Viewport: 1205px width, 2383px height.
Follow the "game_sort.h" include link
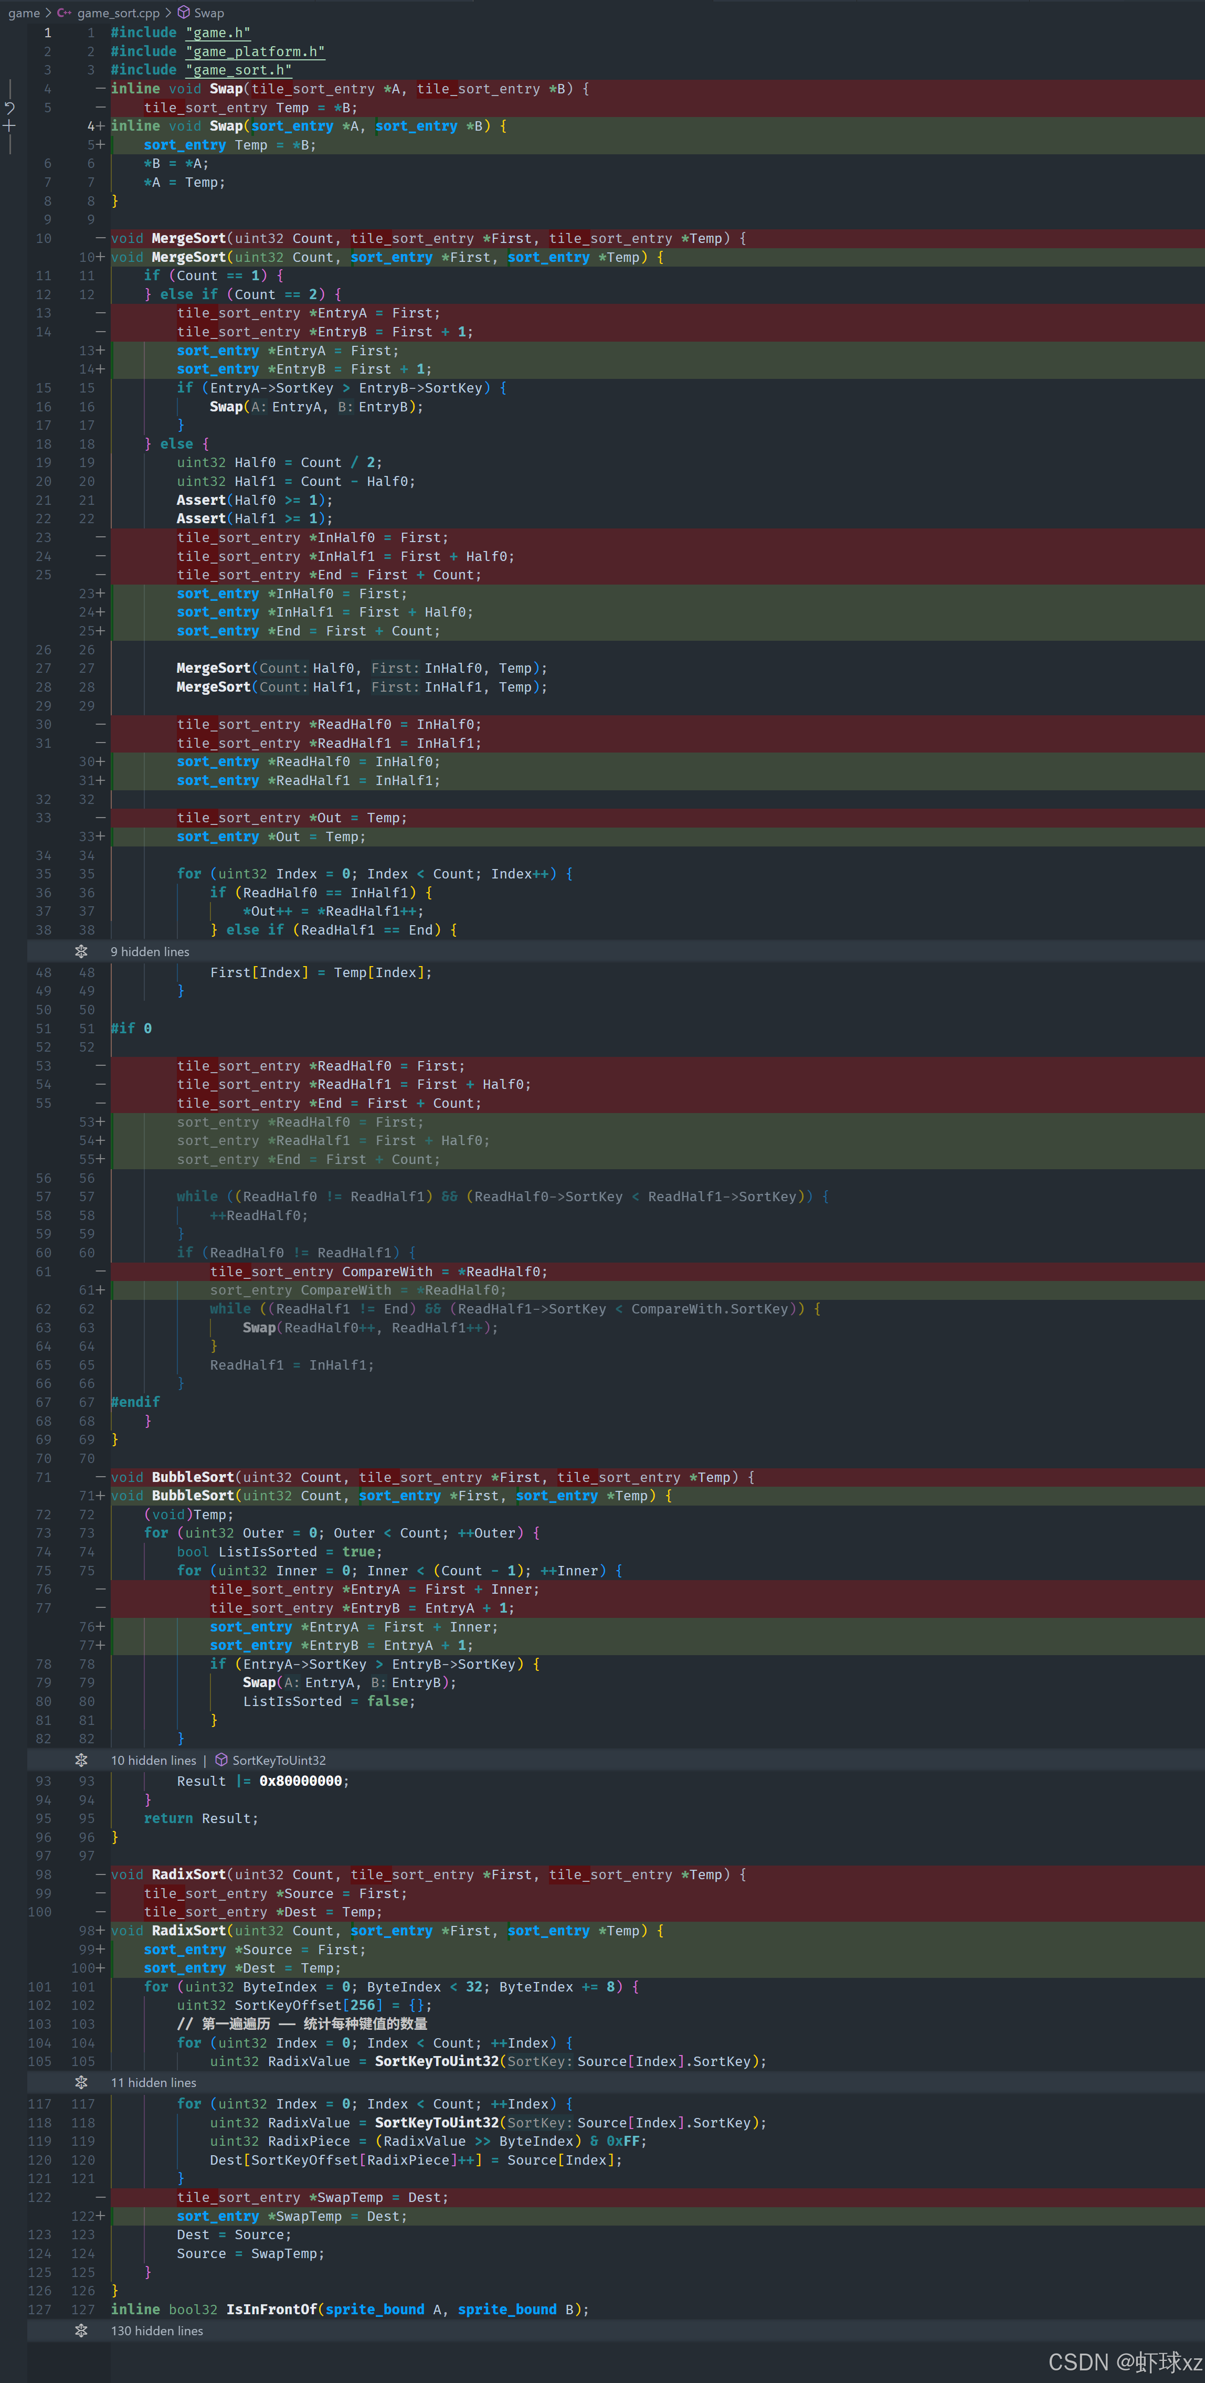[x=239, y=70]
